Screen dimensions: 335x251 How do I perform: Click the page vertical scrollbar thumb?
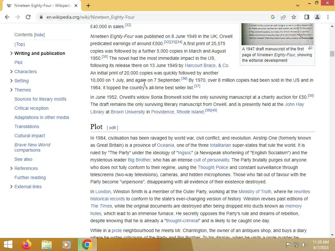[x=332, y=54]
